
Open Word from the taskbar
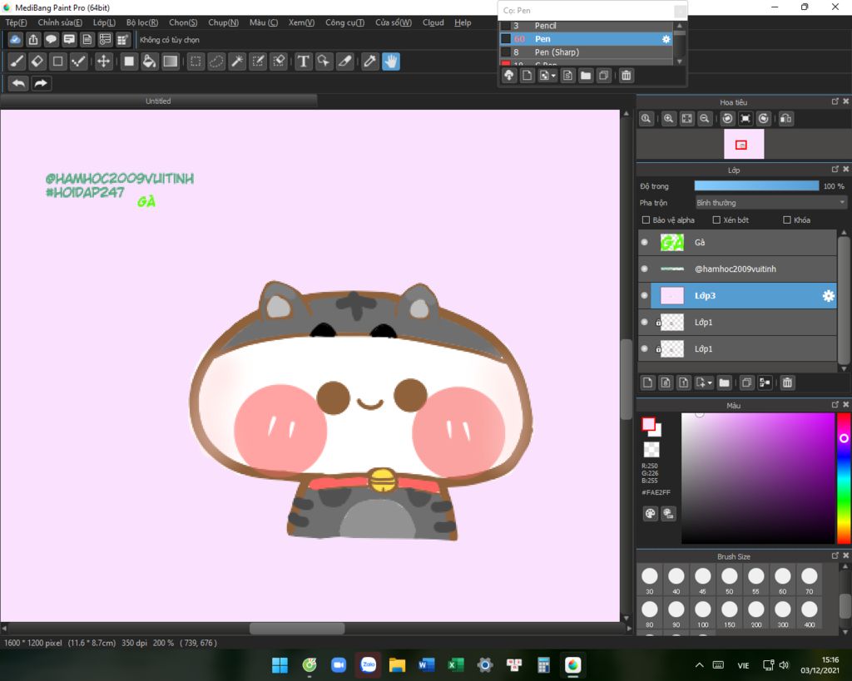click(427, 665)
